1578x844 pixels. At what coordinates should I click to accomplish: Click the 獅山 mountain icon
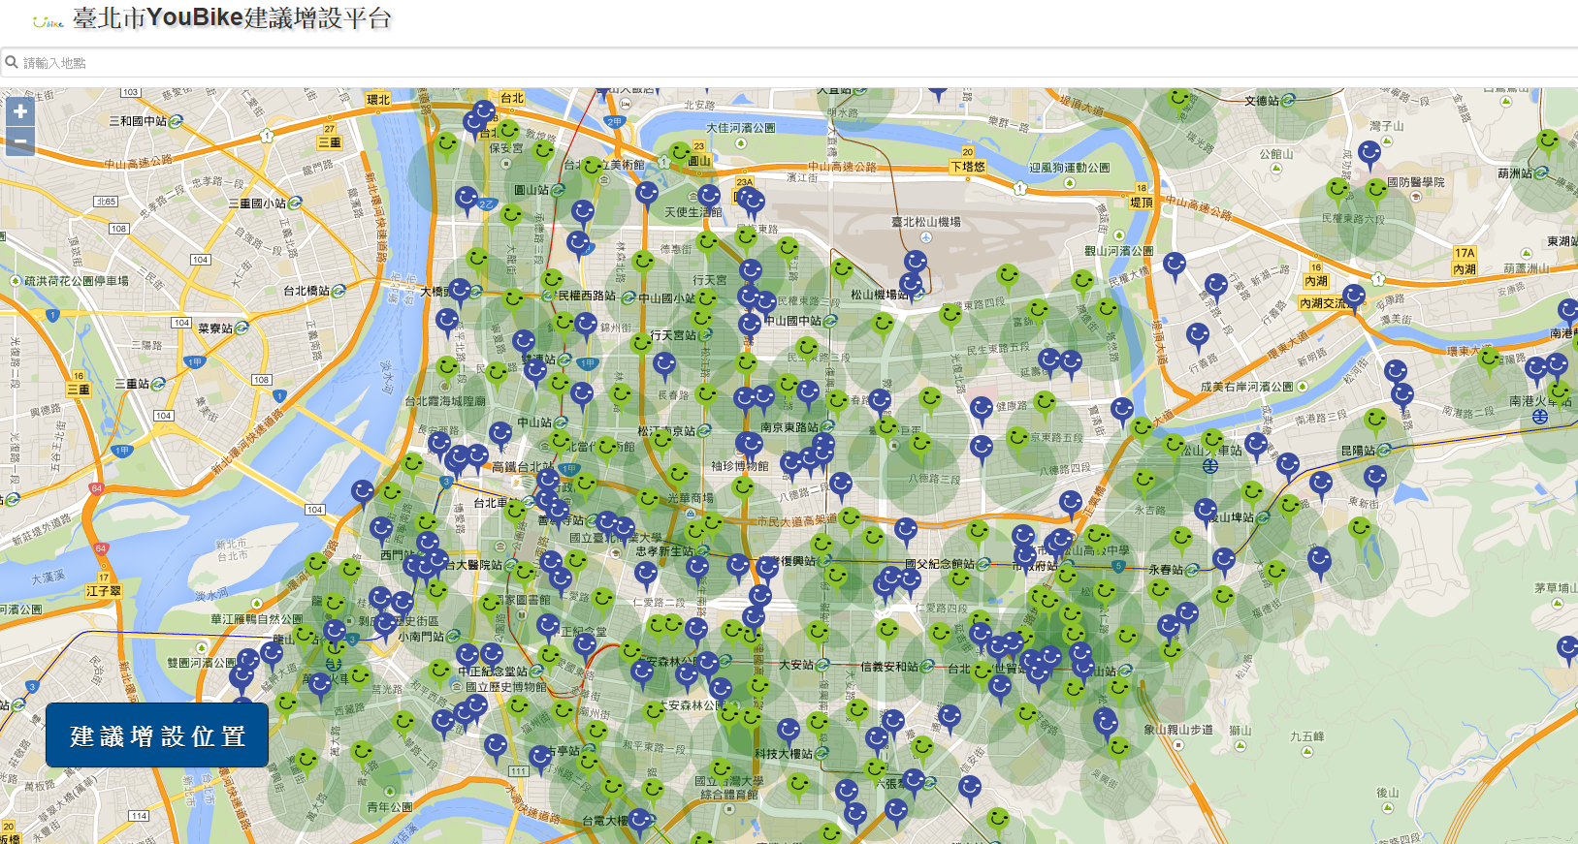(x=1240, y=745)
